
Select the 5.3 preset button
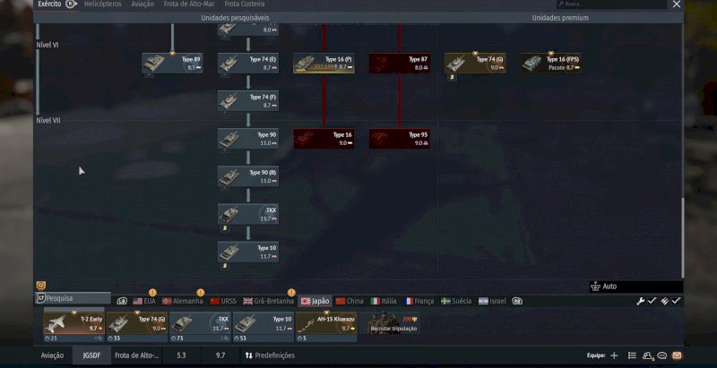coord(182,355)
